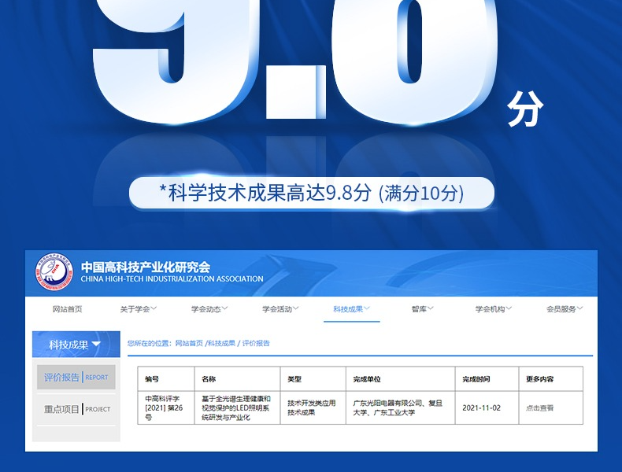Click the 科技成果 breadcrumb link
The image size is (622, 472).
coord(222,344)
